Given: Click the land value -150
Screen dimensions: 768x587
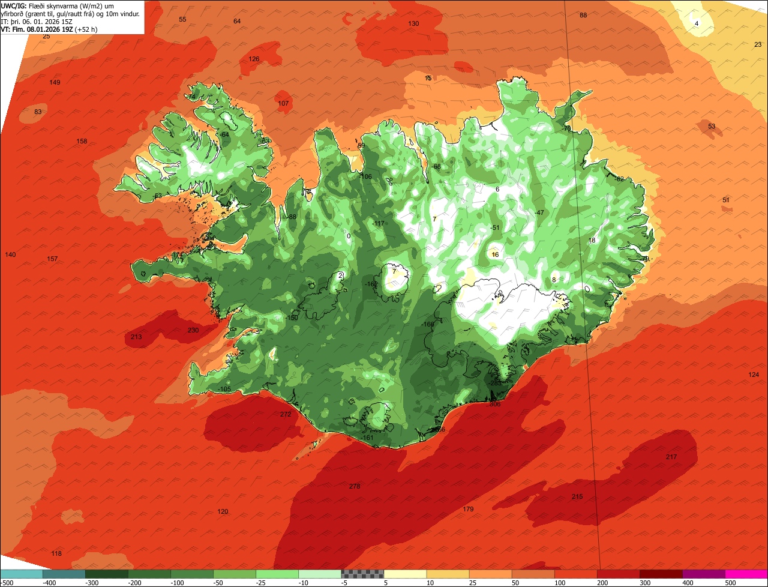Looking at the screenshot, I should (292, 318).
